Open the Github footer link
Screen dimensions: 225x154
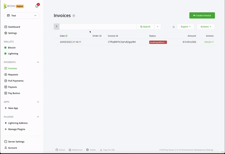point(60,150)
